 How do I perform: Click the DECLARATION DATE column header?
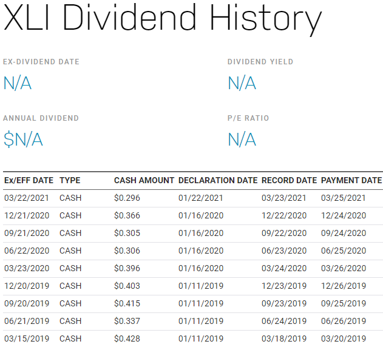218,180
